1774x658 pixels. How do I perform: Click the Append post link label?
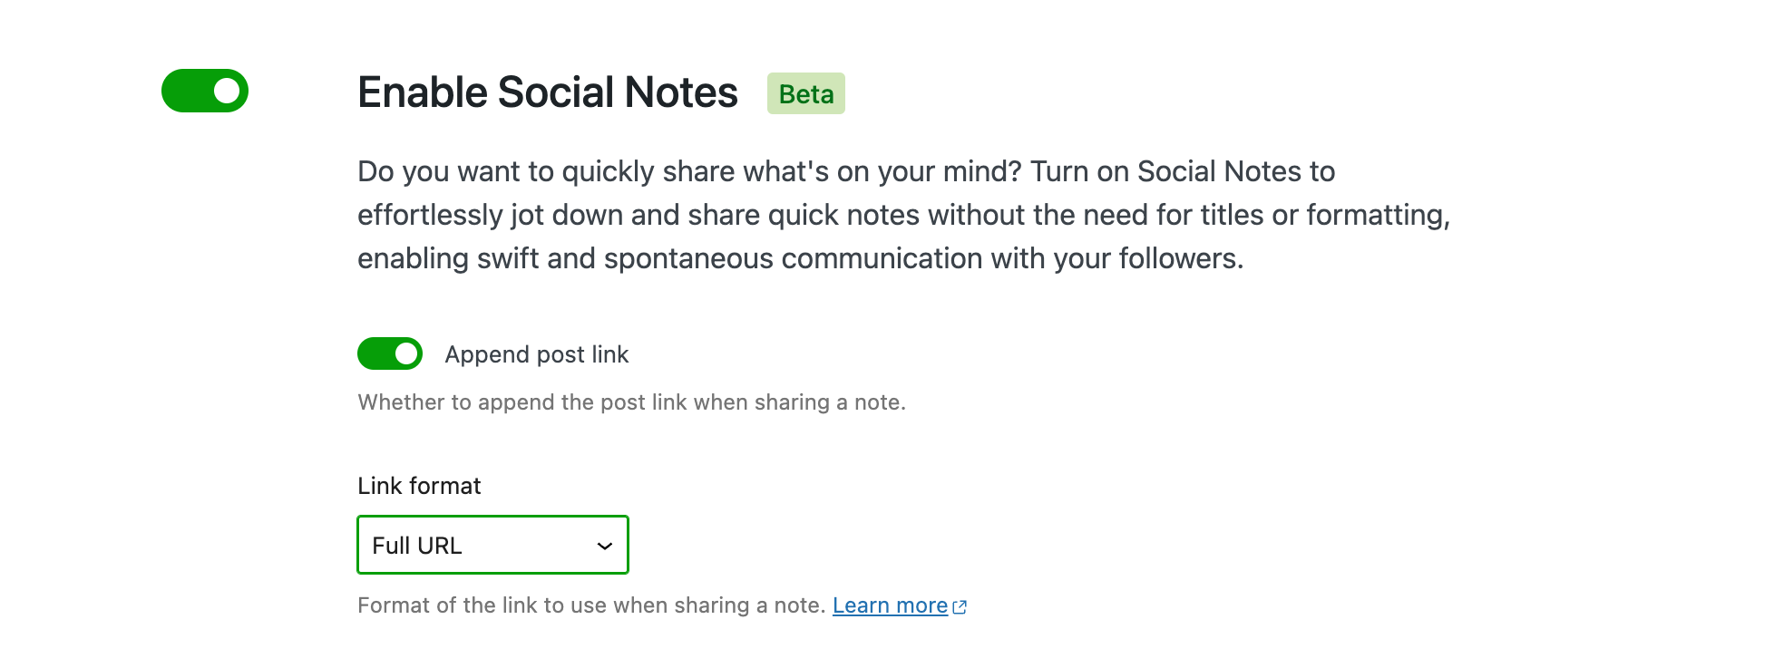point(536,354)
